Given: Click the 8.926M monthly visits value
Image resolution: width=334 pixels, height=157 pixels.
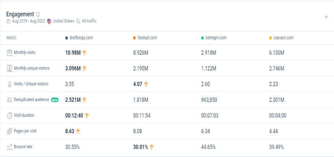Looking at the screenshot, I should pos(141,53).
